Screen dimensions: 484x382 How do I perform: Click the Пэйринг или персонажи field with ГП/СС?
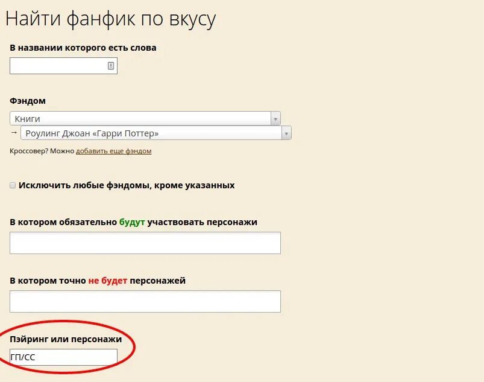click(63, 357)
